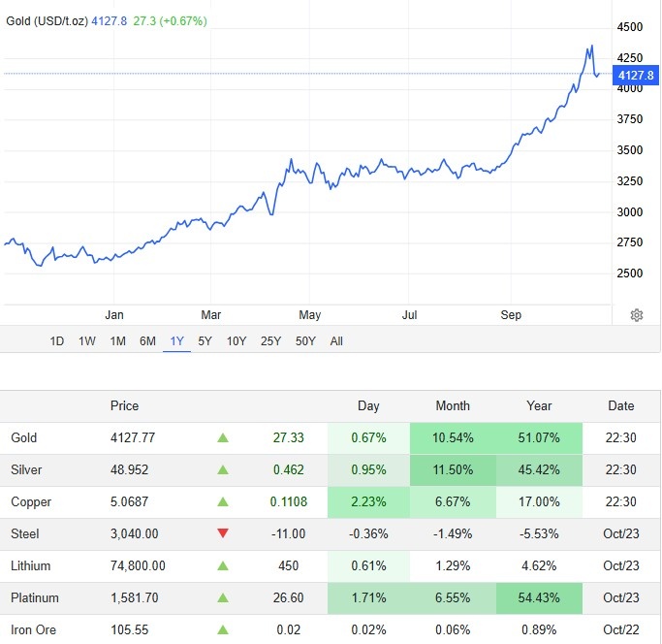The height and width of the screenshot is (644, 662).
Task: Open the Silver commodity link
Action: (26, 469)
